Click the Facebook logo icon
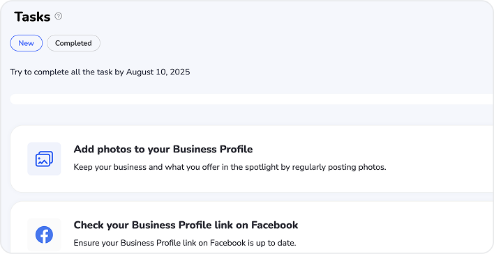The height and width of the screenshot is (254, 494). pyautogui.click(x=44, y=235)
